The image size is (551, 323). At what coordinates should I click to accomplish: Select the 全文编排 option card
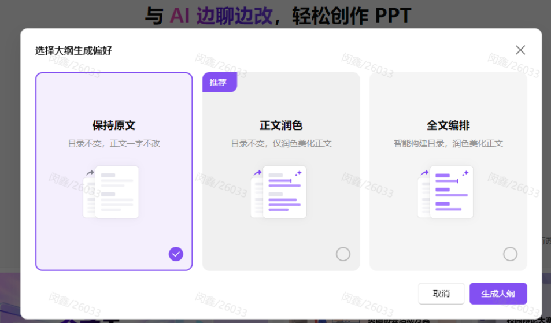[x=448, y=172]
